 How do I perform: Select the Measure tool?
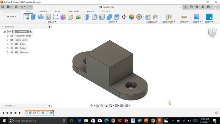(x=184, y=17)
